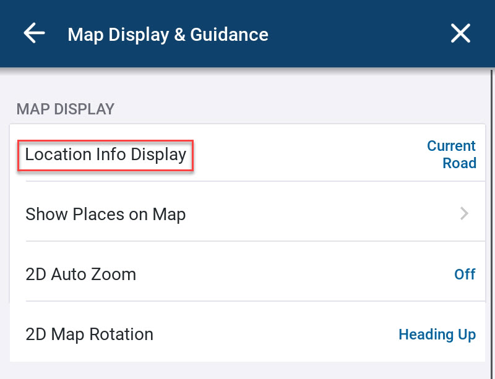Click the Map Display & Guidance title
The width and height of the screenshot is (495, 379).
point(168,34)
